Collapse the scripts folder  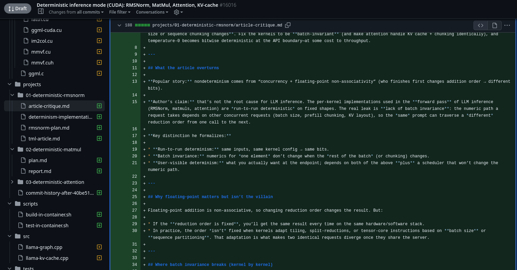pos(10,204)
